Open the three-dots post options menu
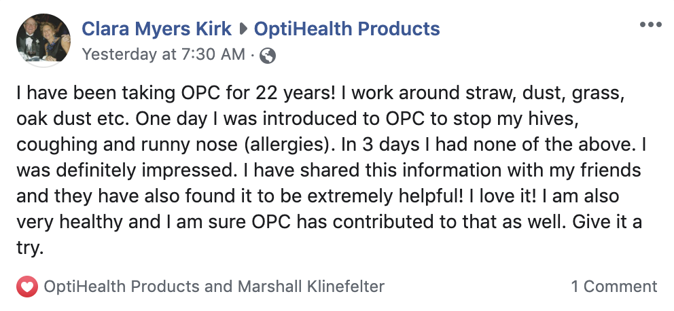The height and width of the screenshot is (311, 674). coord(650,24)
